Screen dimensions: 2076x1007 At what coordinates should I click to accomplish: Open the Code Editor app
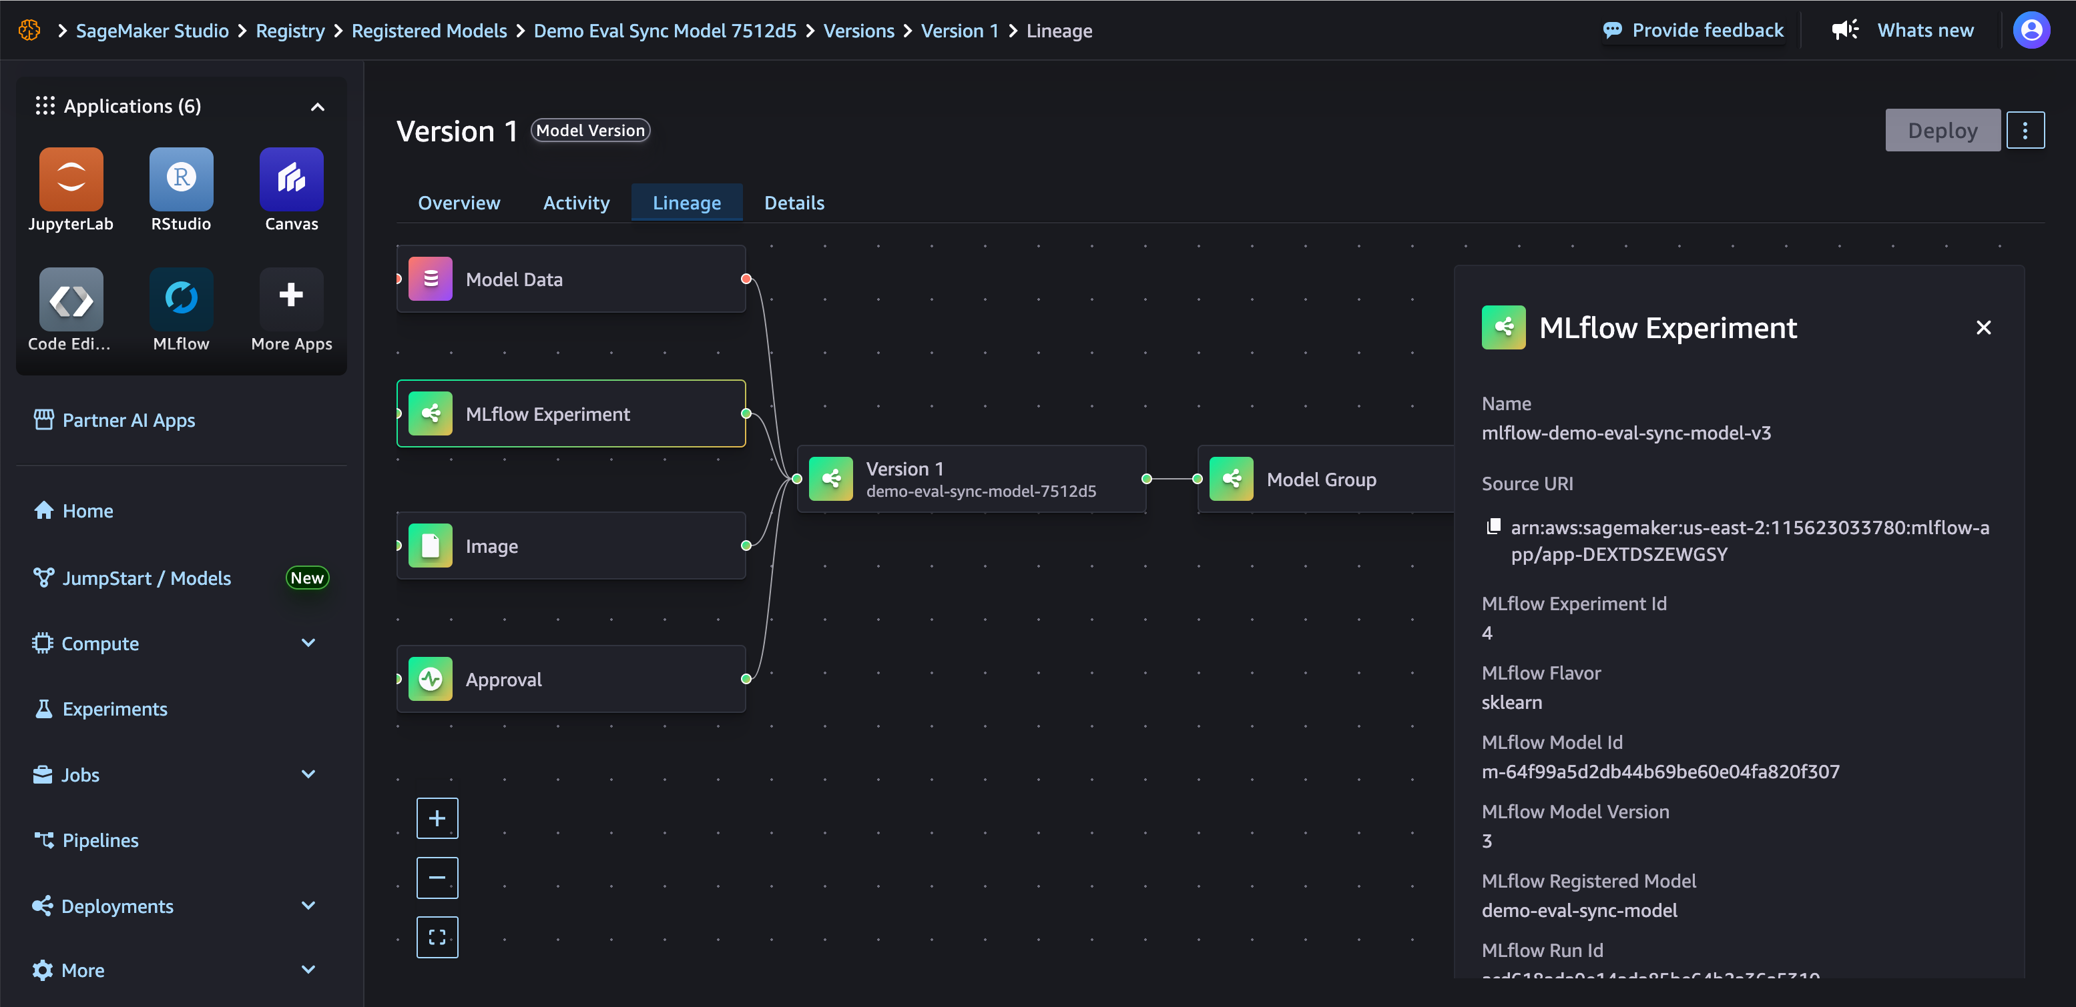tap(71, 299)
